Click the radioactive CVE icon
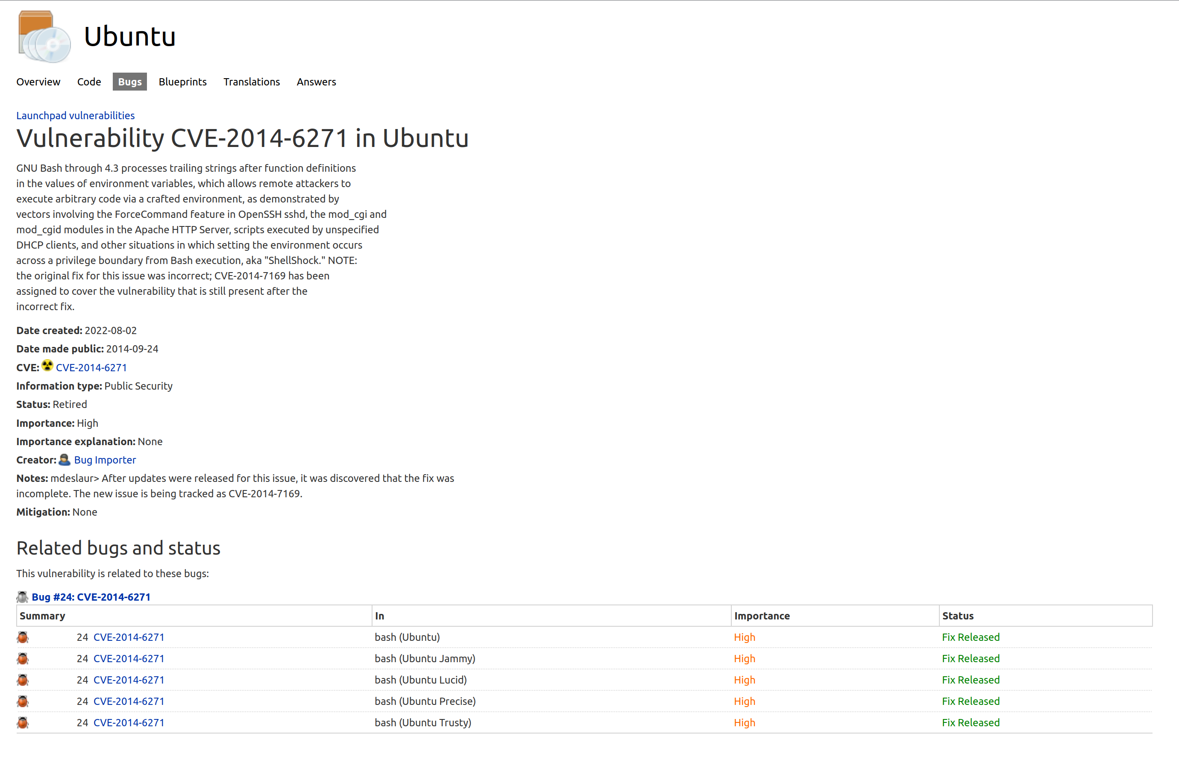1179x763 pixels. point(47,366)
